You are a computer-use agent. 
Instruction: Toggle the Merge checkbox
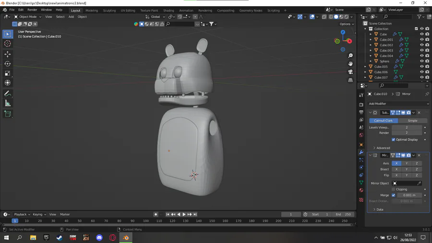click(393, 195)
